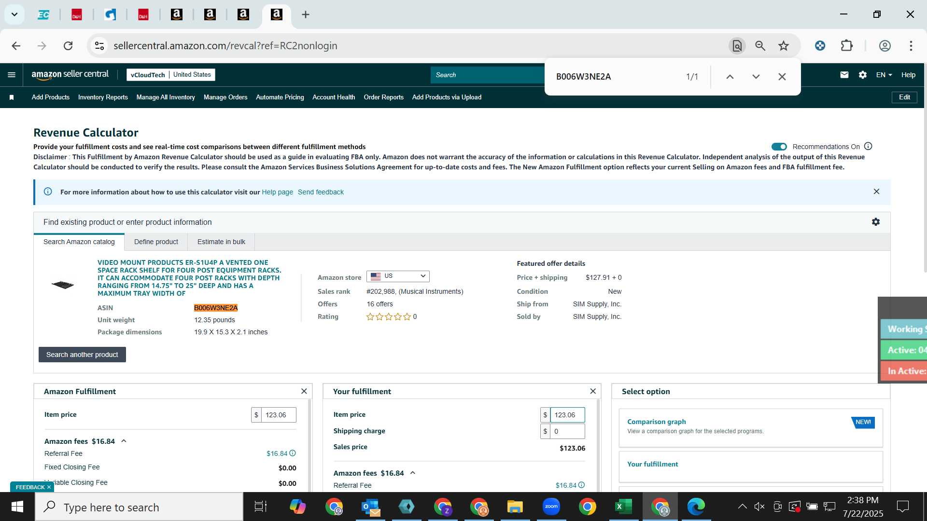Click Search another product button
Image resolution: width=927 pixels, height=521 pixels.
coord(82,355)
